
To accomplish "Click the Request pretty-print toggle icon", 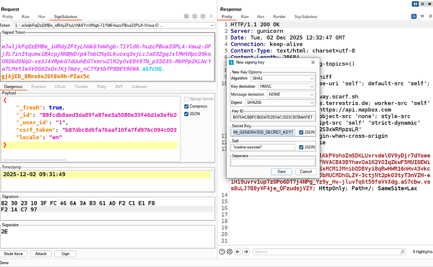I will click(x=195, y=17).
